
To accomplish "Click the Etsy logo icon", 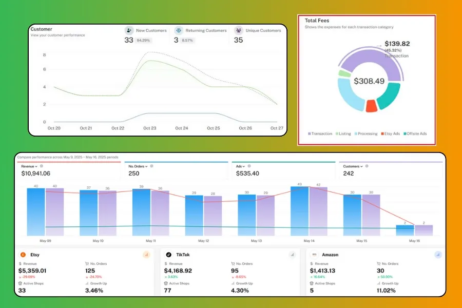I will [x=23, y=255].
